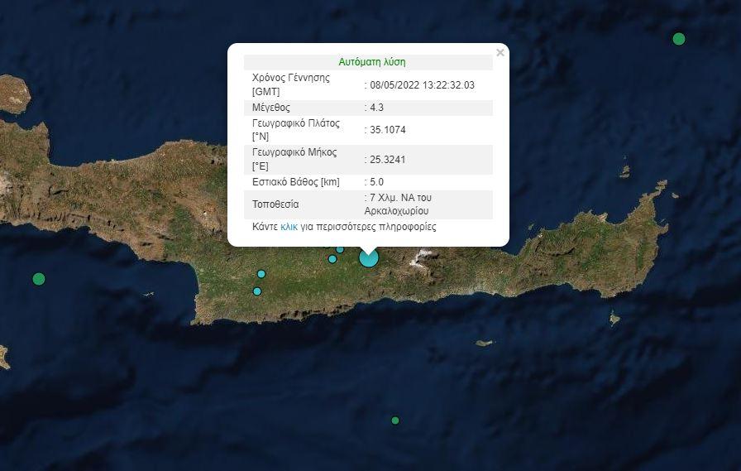Viewport: 741px width, 471px height.
Task: Open the 'κλικ' more information link
Action: (289, 227)
